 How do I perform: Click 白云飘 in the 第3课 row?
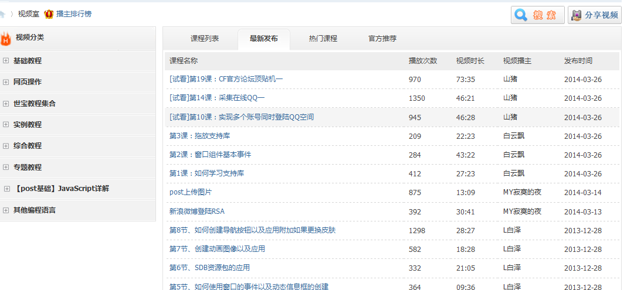point(514,136)
